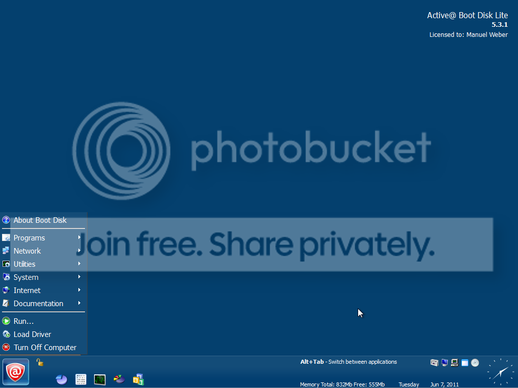Click the blue pie disk icon in taskbar

coord(62,379)
